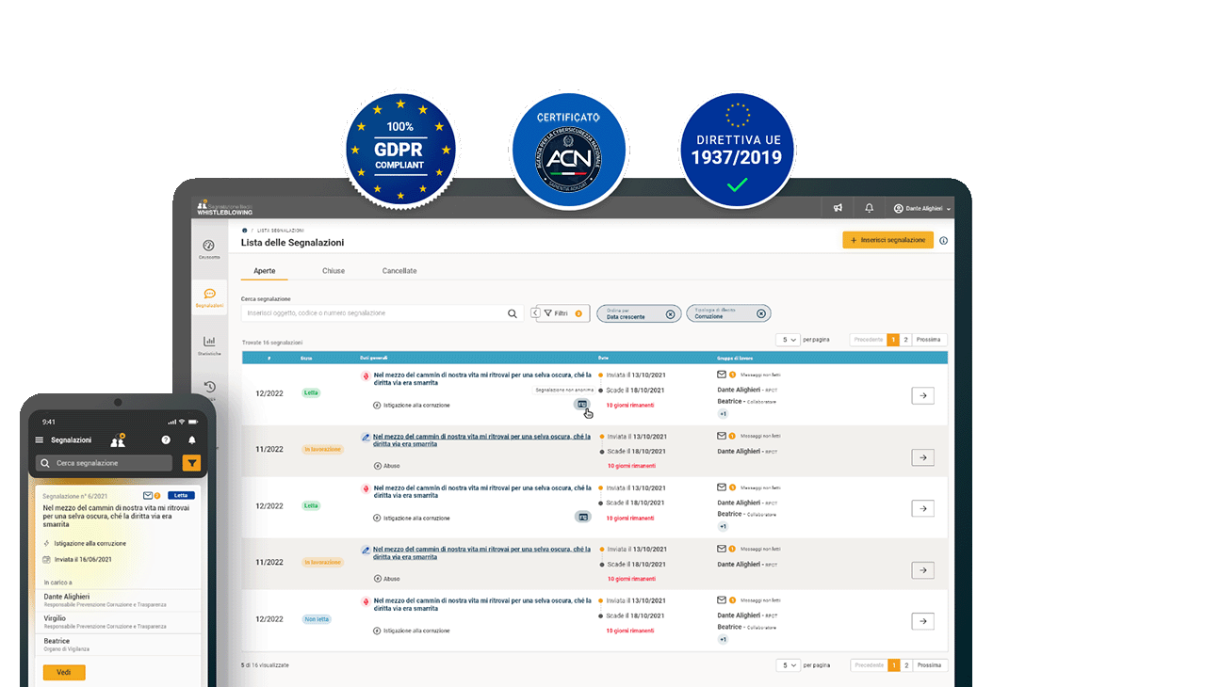Tap the Vedi button on phone
Viewport: 1205px width, 687px height.
[64, 672]
